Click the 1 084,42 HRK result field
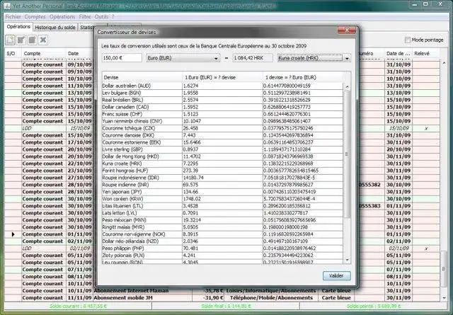 pos(253,58)
